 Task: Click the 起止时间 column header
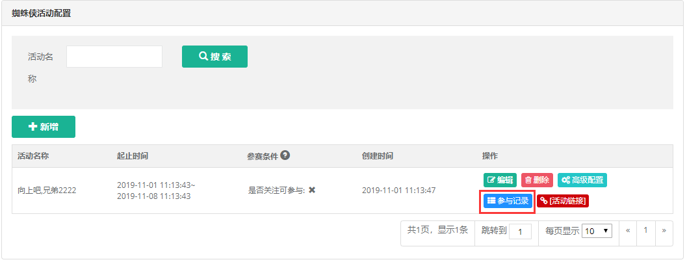tap(133, 156)
